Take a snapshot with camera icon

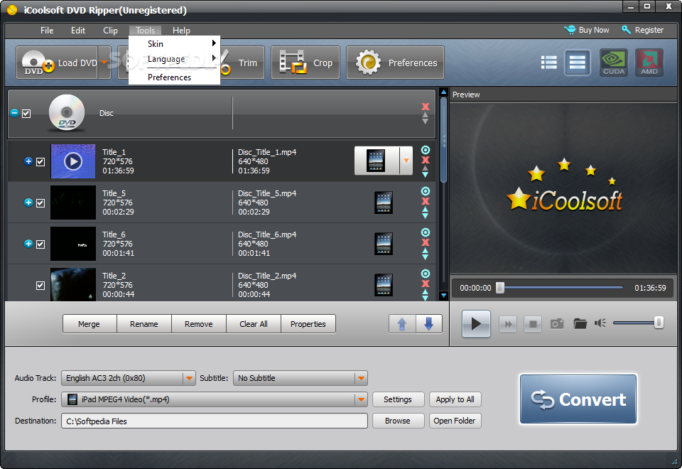(557, 324)
